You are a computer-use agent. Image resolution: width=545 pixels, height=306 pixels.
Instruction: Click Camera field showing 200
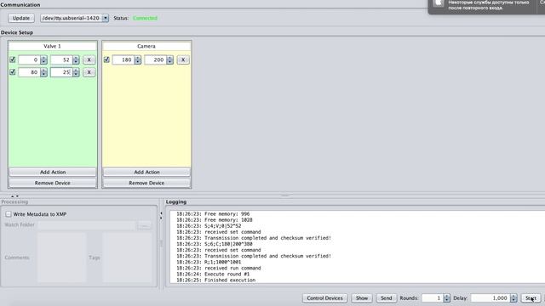155,59
